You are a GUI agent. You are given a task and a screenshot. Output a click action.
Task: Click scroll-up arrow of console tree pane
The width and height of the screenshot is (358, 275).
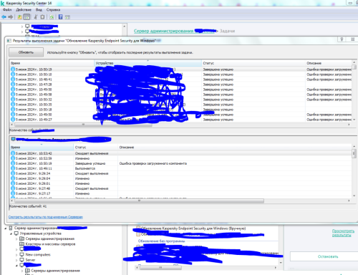click(x=124, y=26)
